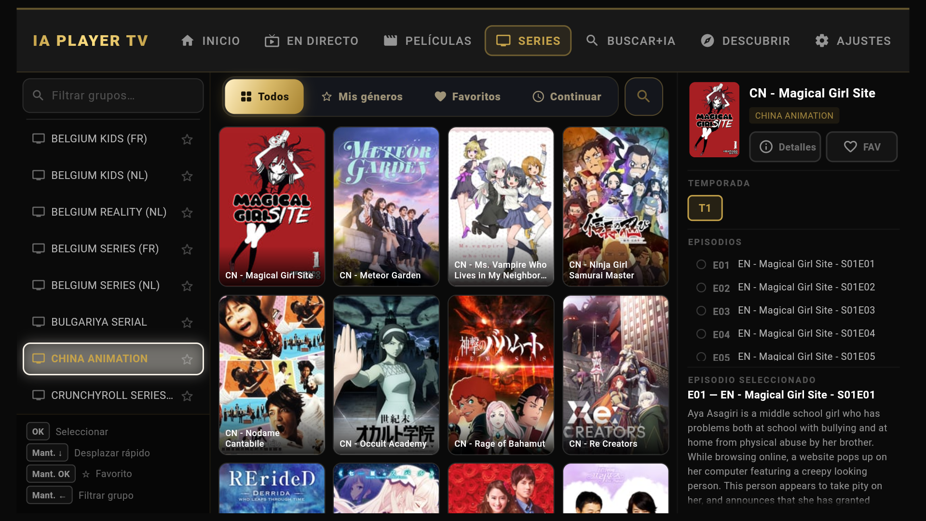
Task: Click the magnifier icon inside group filter
Action: pyautogui.click(x=38, y=96)
